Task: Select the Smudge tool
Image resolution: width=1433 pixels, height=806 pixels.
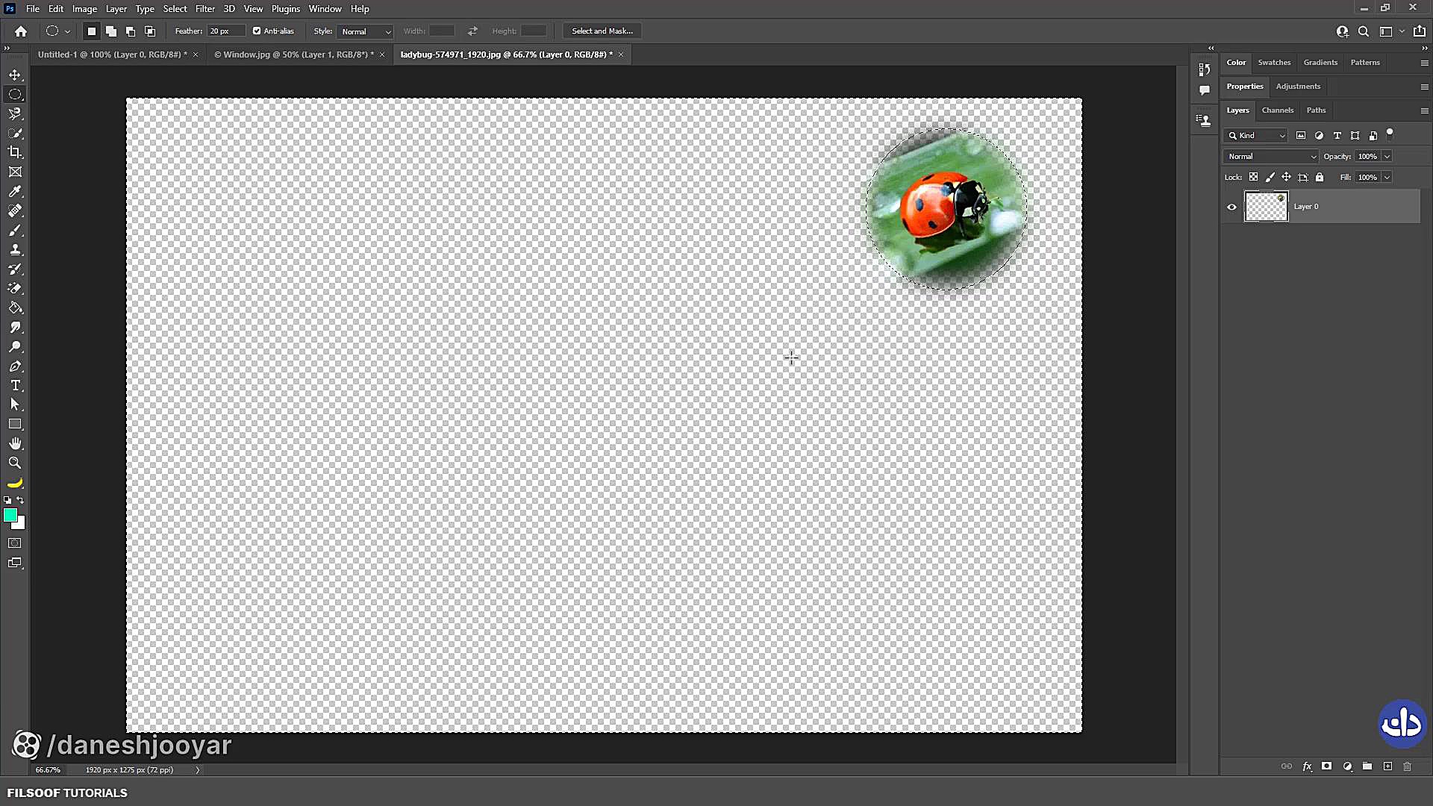Action: click(15, 328)
